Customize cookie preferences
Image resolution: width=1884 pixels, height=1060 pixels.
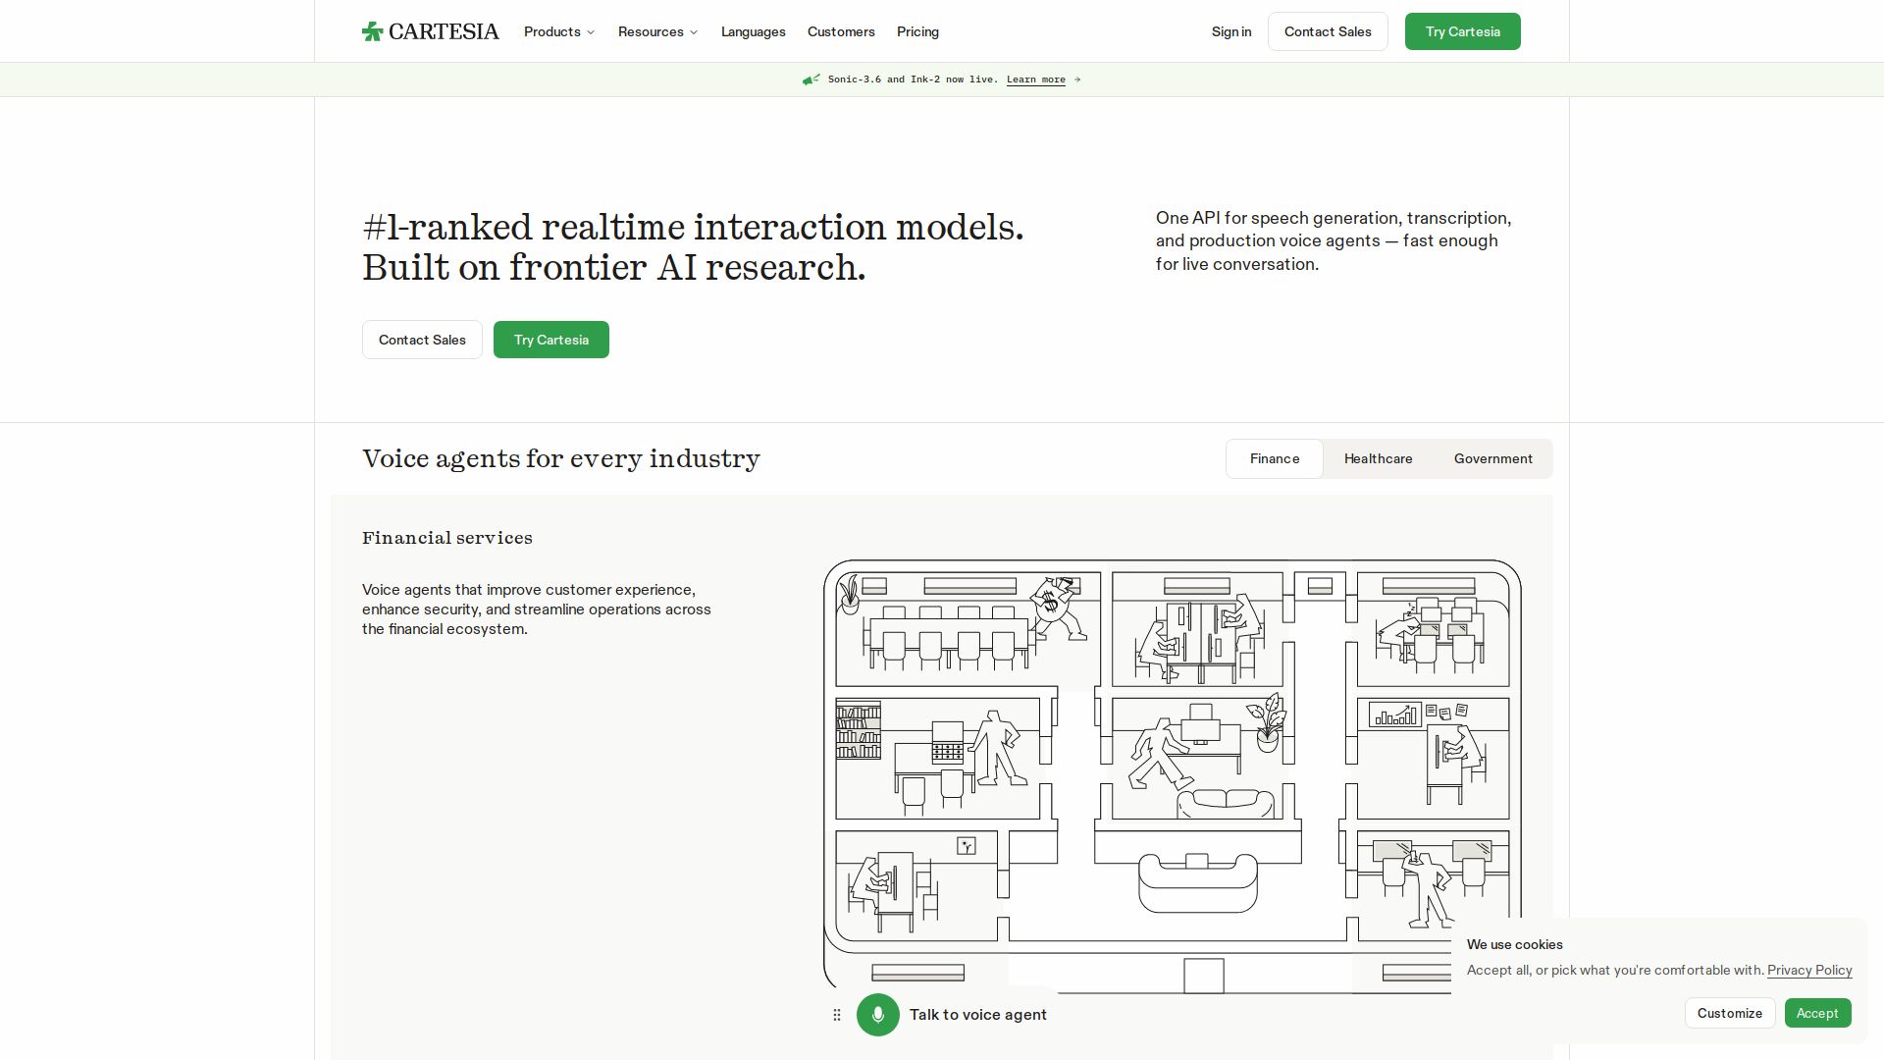[x=1730, y=1013]
